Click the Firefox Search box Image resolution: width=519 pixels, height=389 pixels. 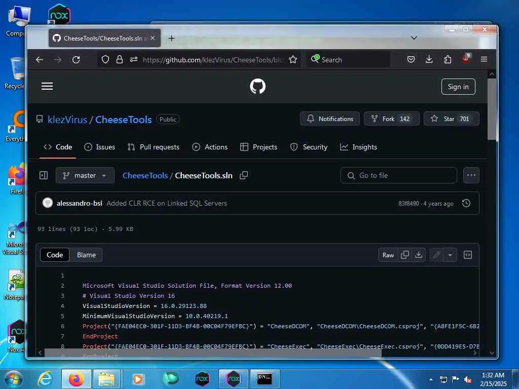(x=348, y=60)
